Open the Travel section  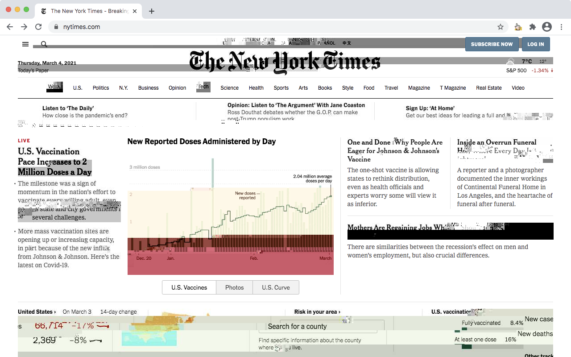391,88
